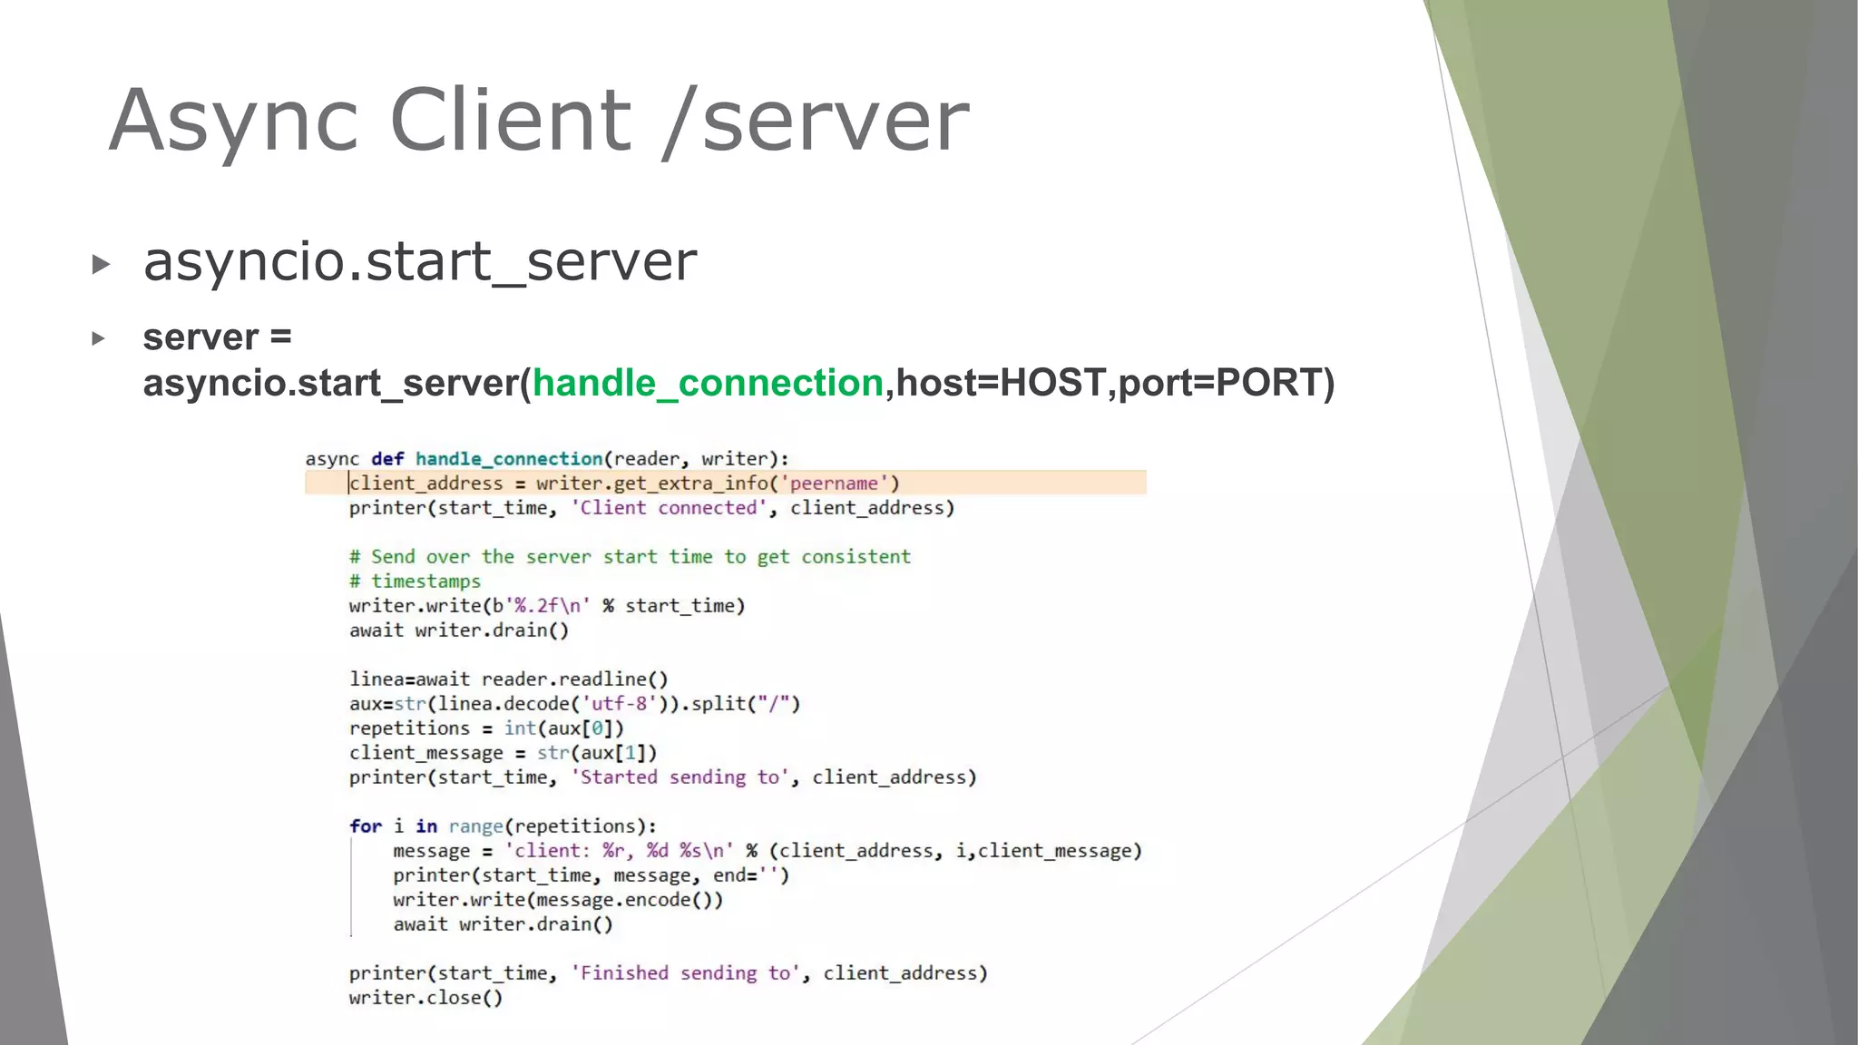
Task: Click the 'async def handle_connection(reader, writer):' line
Action: 547,459
